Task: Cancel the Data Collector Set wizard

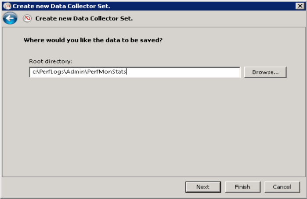Action: pos(282,187)
